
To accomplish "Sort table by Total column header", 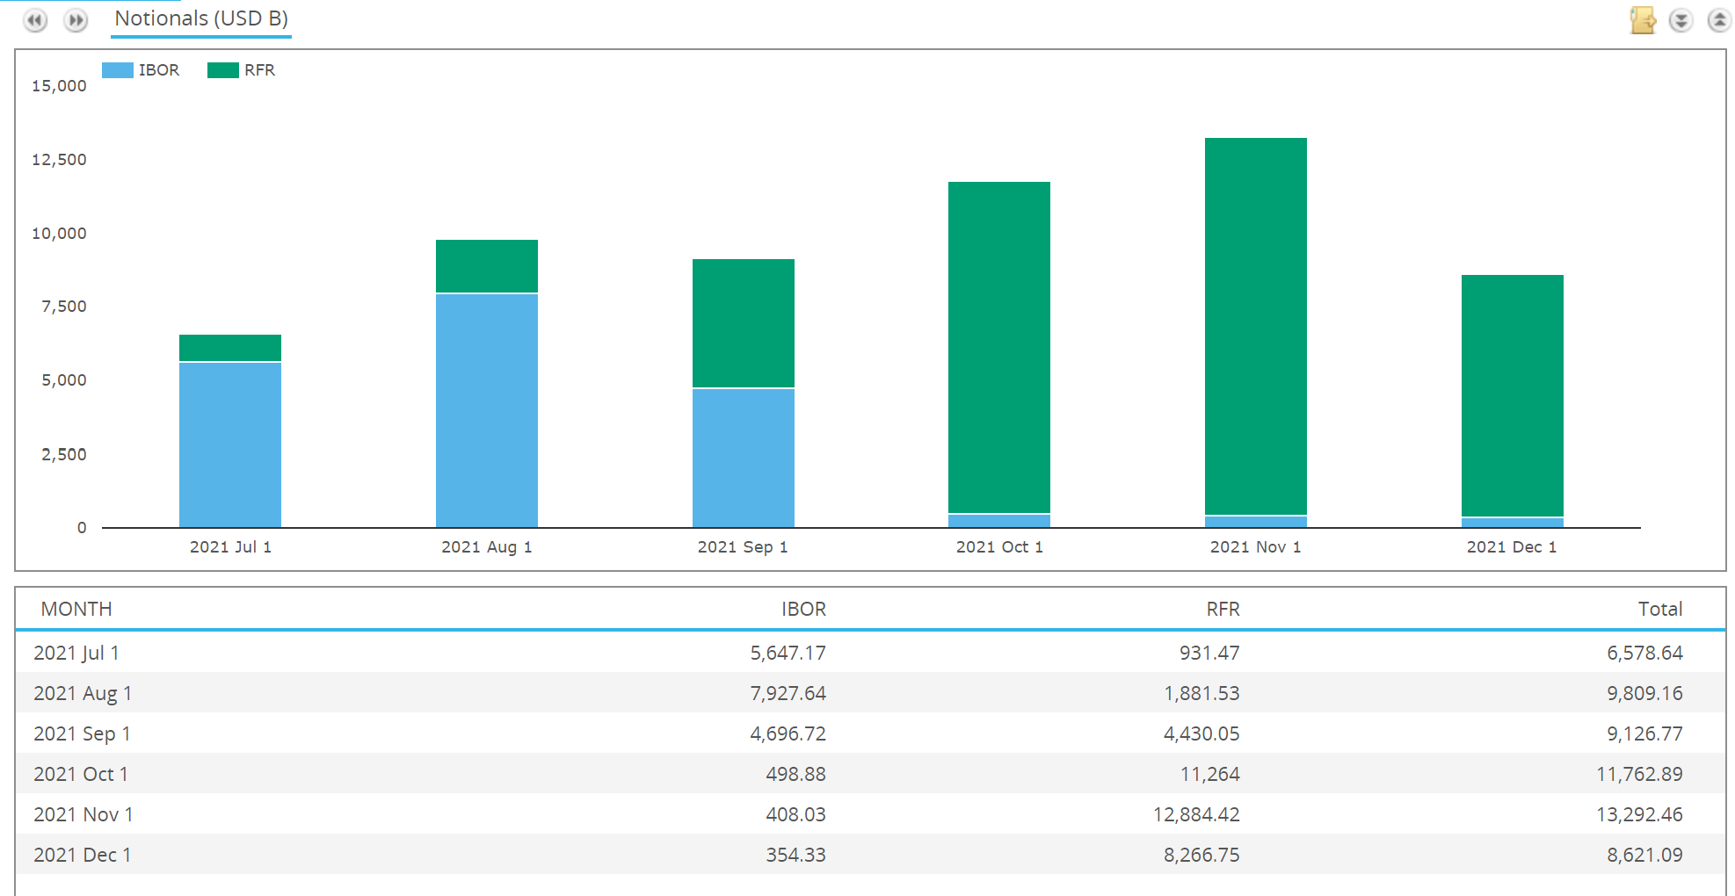I will [1659, 609].
